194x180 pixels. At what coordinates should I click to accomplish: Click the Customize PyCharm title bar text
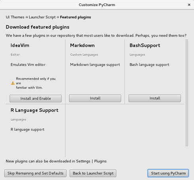97,5
